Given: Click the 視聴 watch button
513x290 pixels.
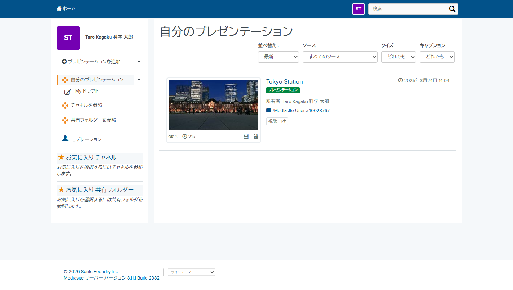Looking at the screenshot, I should point(277,121).
